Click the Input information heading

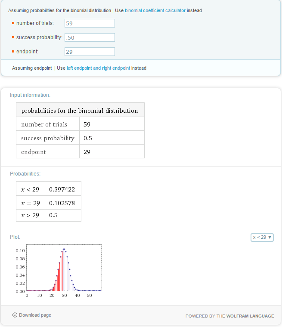[x=30, y=95]
